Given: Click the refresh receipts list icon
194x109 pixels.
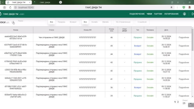Looking at the screenshot, I should pyautogui.click(x=13, y=22).
